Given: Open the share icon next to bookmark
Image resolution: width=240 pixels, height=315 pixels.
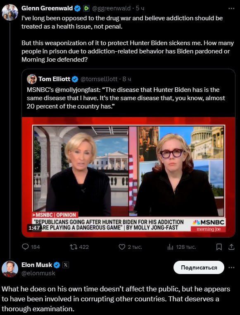Looking at the screenshot, I should [x=231, y=247].
